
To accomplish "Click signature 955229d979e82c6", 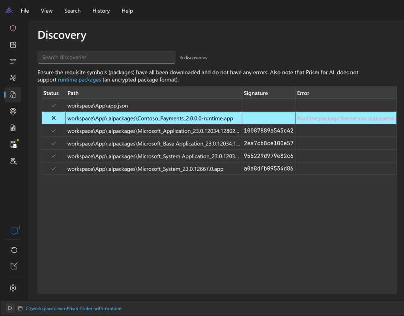I will (x=268, y=156).
